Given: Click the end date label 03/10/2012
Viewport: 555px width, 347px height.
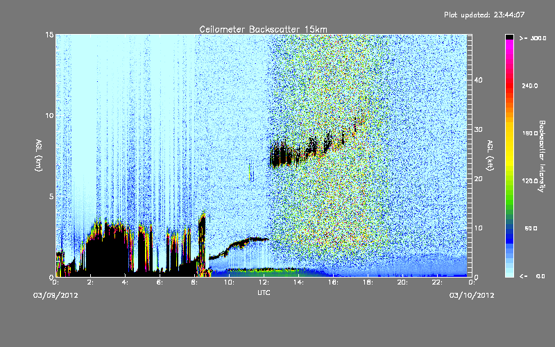Looking at the screenshot, I should (x=472, y=296).
